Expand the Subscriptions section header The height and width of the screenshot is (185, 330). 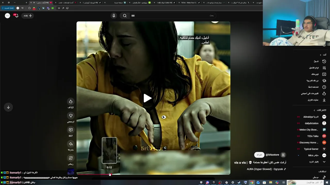[x=320, y=110]
